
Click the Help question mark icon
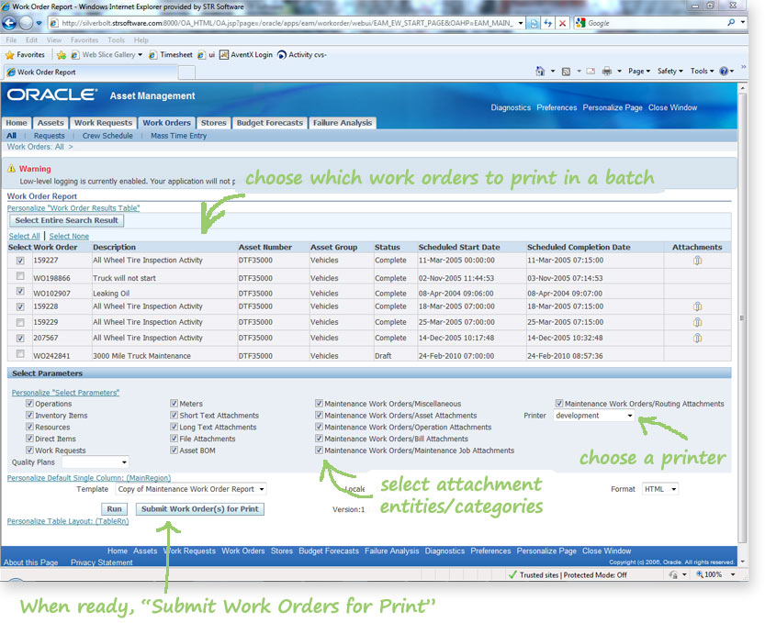coord(724,72)
